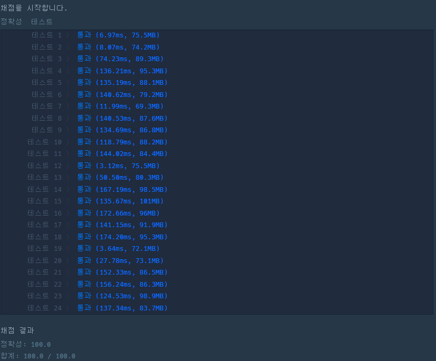Select result '통과 (50.50ms, 80.3MB)'
The image size is (436, 361).
[120, 177]
